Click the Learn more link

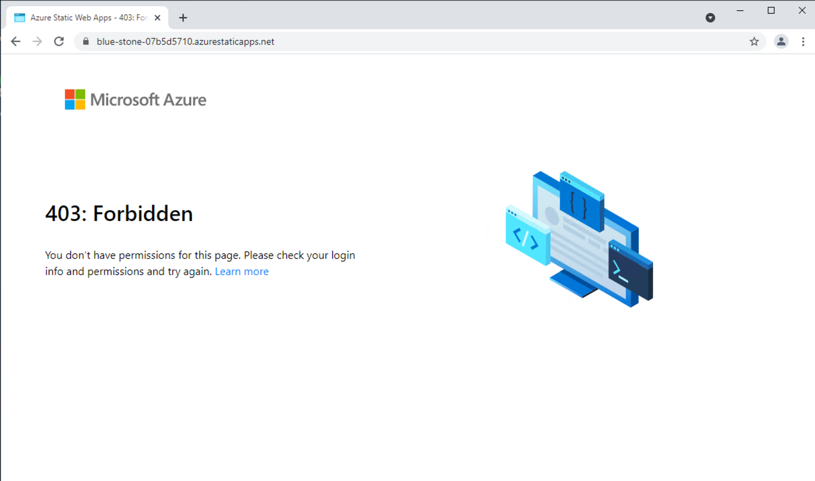coord(242,271)
